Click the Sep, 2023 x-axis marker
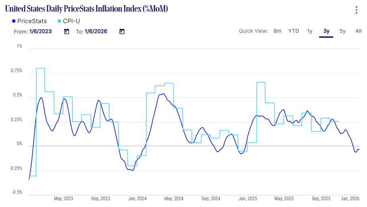367x207 pixels. (x=100, y=198)
